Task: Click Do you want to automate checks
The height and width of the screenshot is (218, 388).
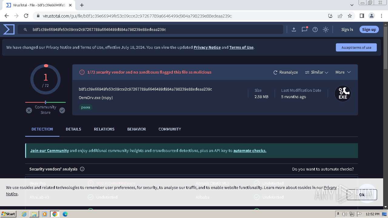Action: point(323,169)
